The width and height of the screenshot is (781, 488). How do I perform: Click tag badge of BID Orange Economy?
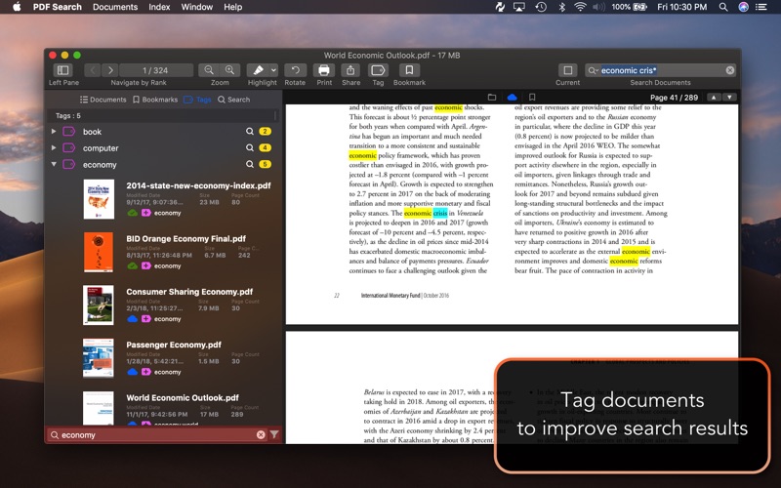pos(145,265)
